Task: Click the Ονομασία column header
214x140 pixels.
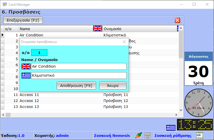Action: coord(139,29)
